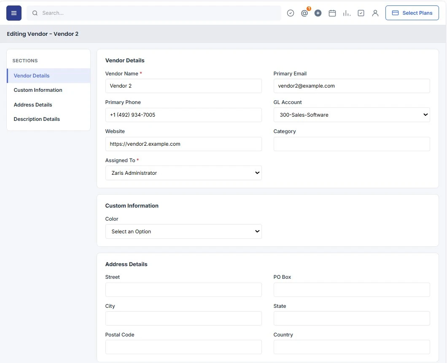Open the user profile icon
This screenshot has width=447, height=363.
tap(375, 13)
